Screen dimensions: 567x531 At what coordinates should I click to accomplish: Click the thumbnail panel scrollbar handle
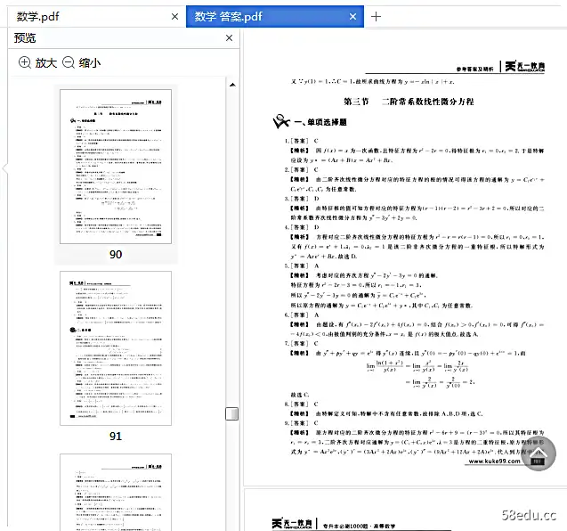(231, 413)
